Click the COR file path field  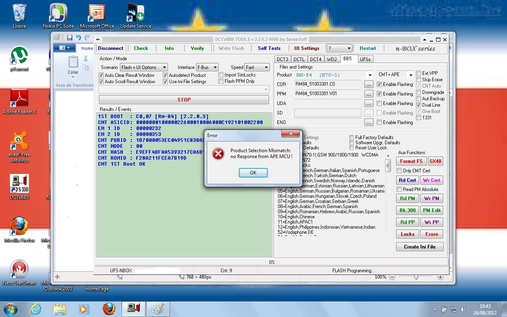point(328,84)
